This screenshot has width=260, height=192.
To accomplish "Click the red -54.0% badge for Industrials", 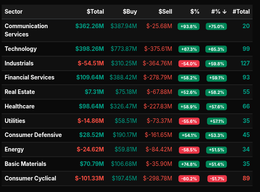I will click(188, 64).
